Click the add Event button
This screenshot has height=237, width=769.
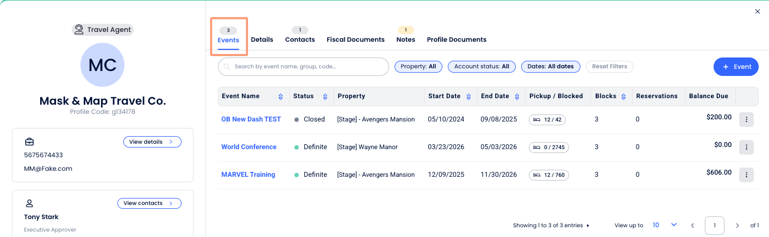(735, 67)
